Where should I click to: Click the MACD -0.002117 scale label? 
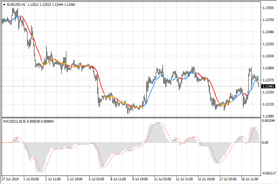[269, 173]
